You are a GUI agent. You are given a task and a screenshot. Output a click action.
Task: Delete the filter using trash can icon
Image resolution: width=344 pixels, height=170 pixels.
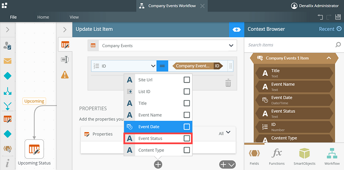click(x=228, y=83)
